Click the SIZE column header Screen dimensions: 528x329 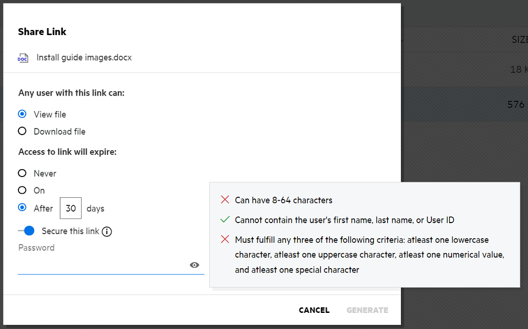[x=519, y=40]
